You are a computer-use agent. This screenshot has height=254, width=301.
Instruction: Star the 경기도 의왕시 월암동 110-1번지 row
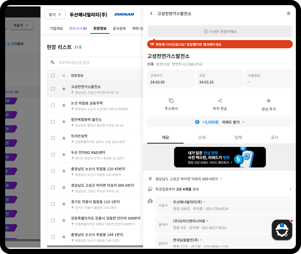pos(64,204)
